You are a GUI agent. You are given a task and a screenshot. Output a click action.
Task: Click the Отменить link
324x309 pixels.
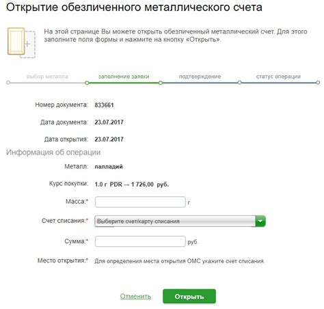(x=135, y=296)
